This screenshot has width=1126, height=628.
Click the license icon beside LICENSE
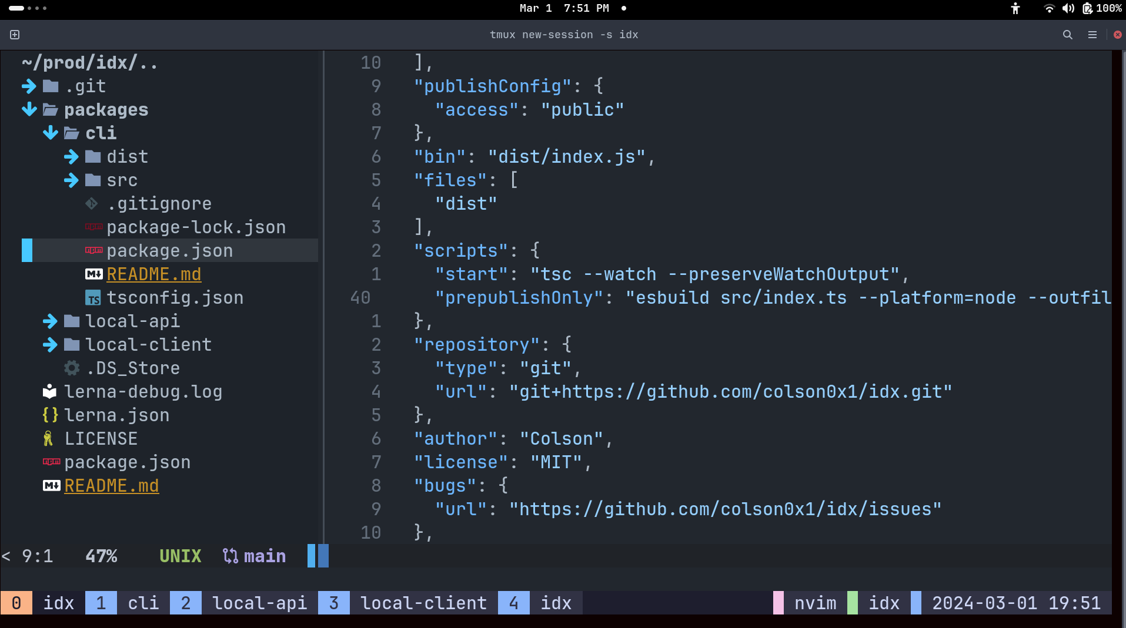coord(48,439)
